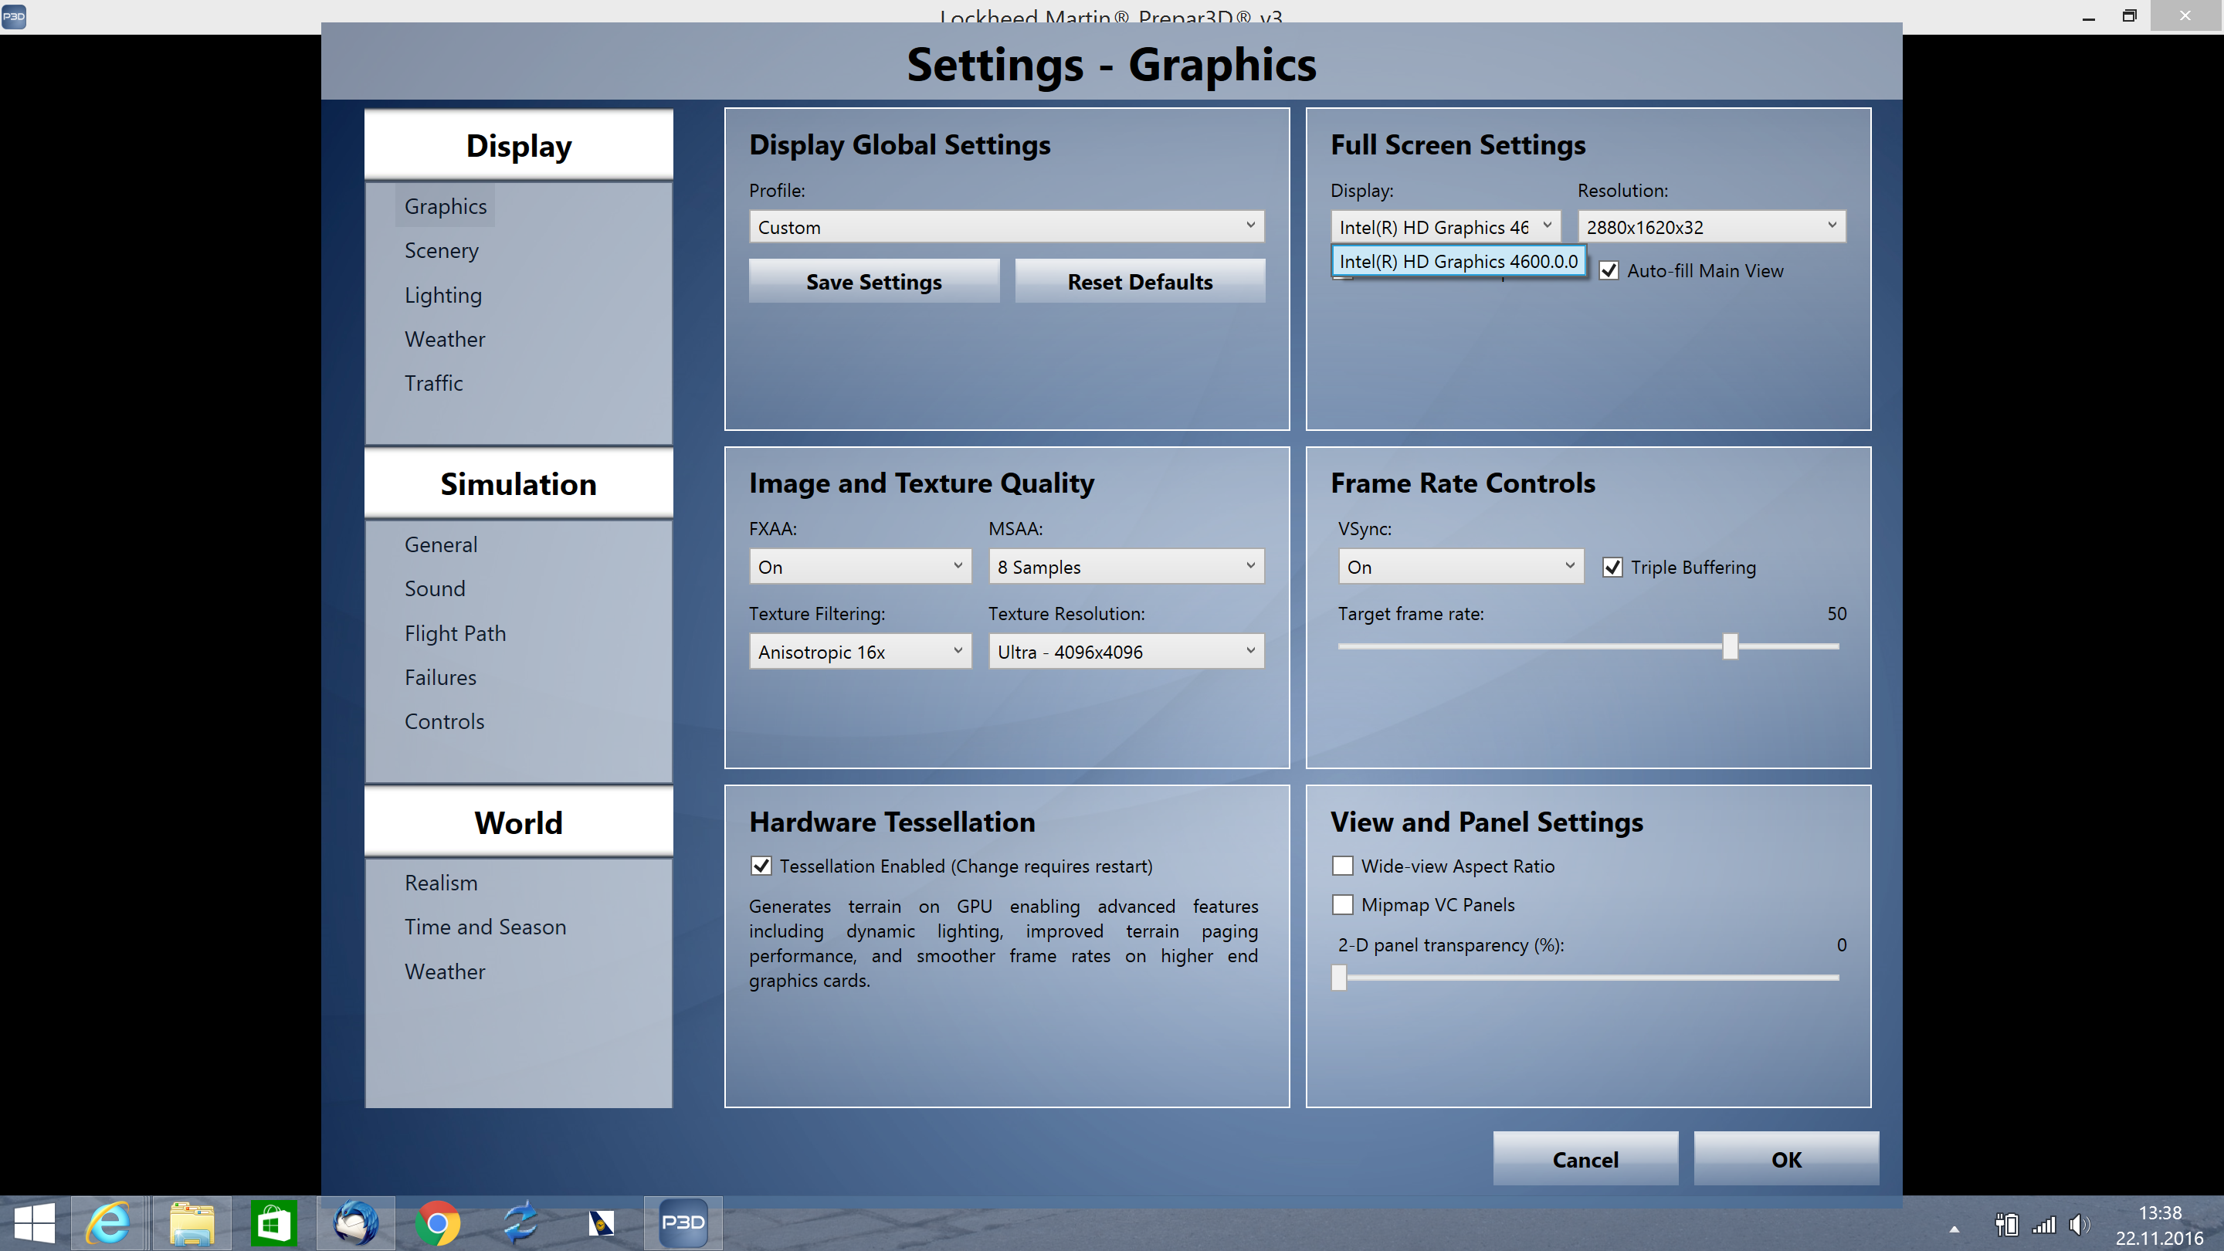Click target frame rate value 50
The image size is (2224, 1251).
(1836, 614)
